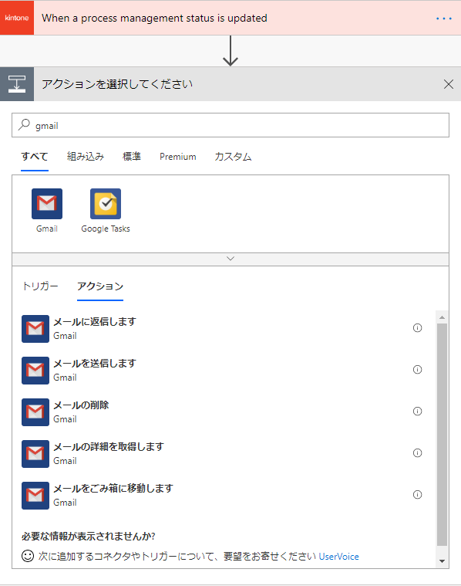This screenshot has width=461, height=586.
Task: Show info for メールの削除
Action: pyautogui.click(x=417, y=411)
